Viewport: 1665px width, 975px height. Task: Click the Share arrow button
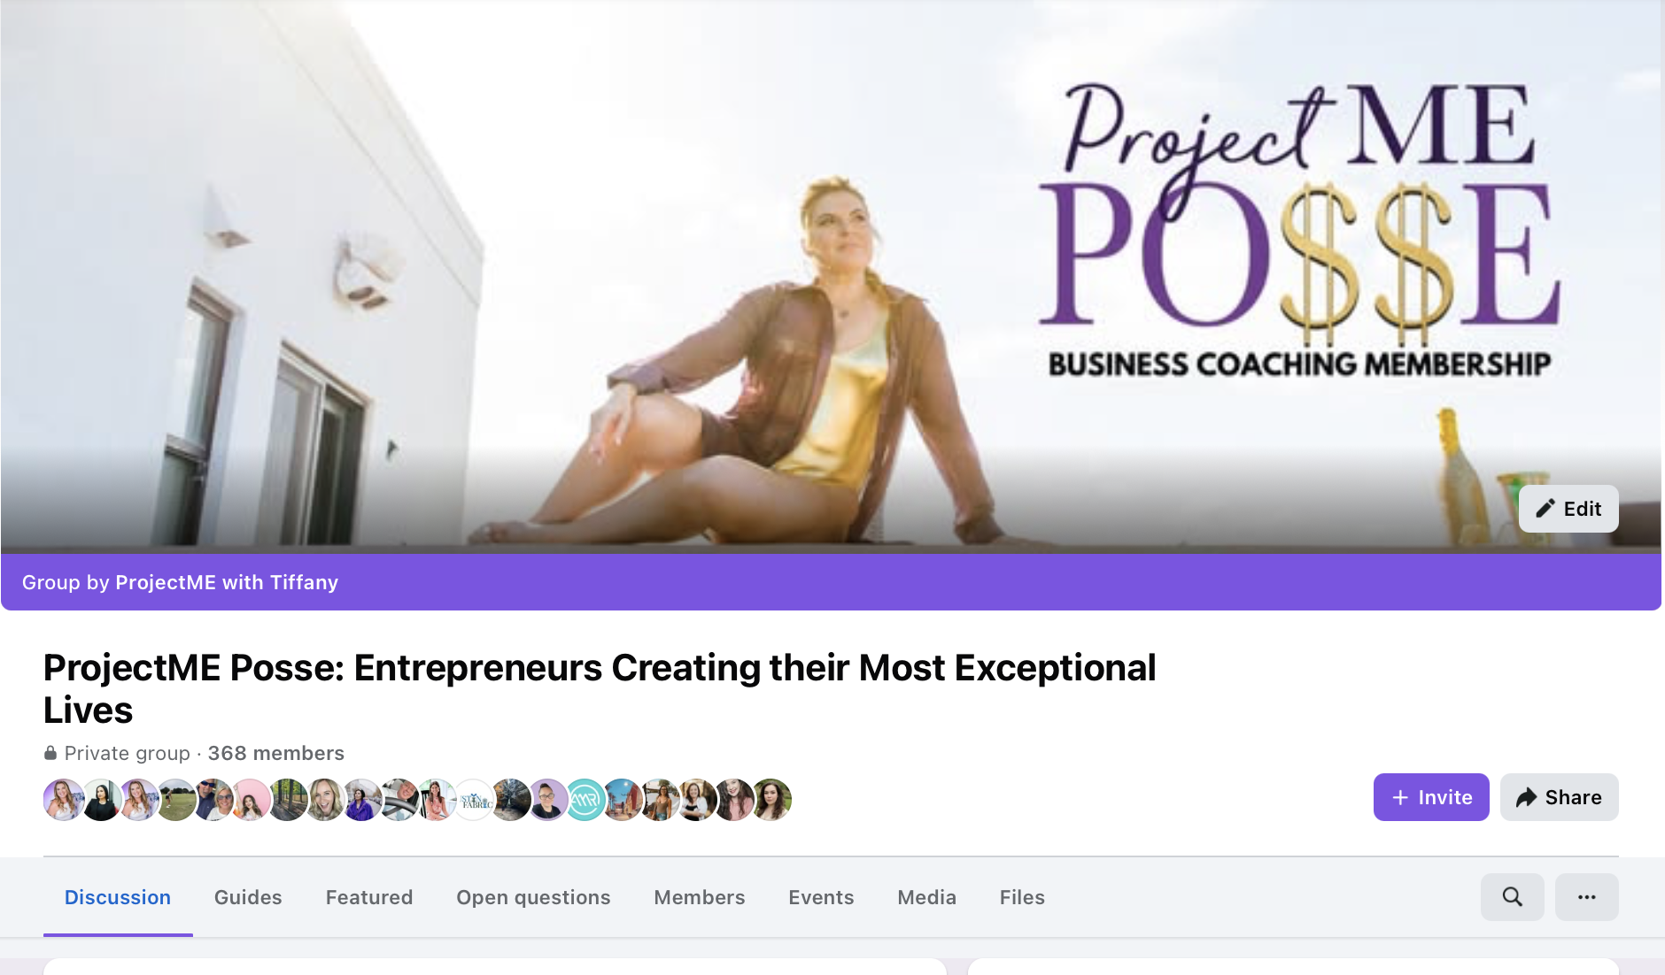click(1559, 797)
